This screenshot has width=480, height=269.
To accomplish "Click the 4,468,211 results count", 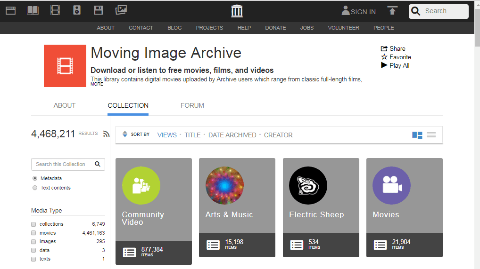I will (53, 134).
